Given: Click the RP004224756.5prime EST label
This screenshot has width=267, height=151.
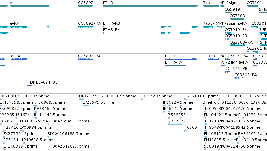Looking at the screenshot, I should pos(239,146).
